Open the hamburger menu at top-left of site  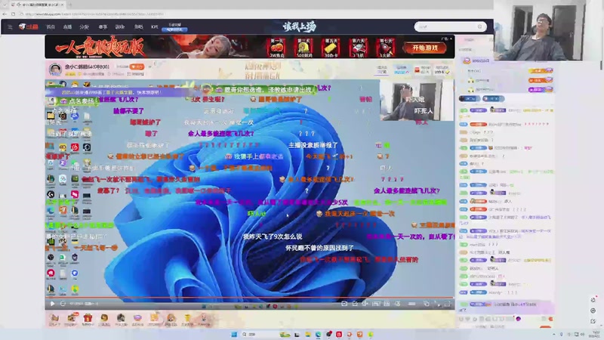point(10,26)
